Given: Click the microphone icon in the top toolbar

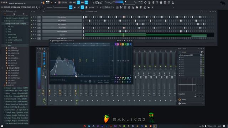Looking at the screenshot, I should click(153, 2).
